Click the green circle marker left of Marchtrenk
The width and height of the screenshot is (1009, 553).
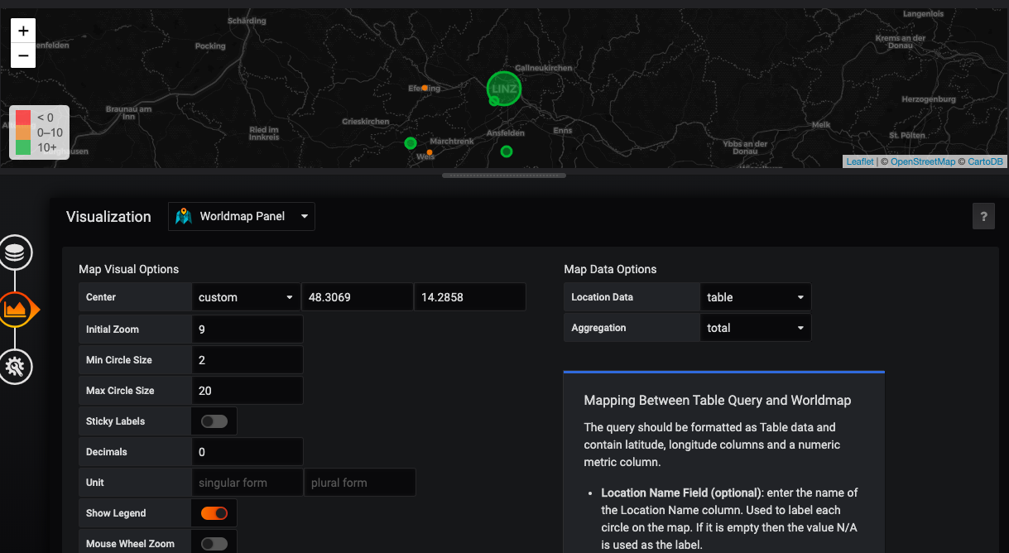[x=410, y=143]
